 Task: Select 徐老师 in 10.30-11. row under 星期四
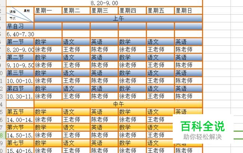[132, 96]
